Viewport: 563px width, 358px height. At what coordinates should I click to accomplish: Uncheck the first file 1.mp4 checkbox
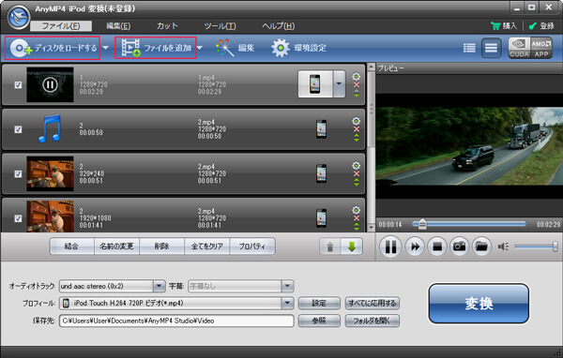[x=18, y=85]
